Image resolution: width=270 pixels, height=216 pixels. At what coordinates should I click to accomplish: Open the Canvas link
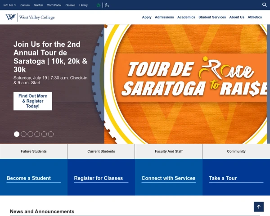[x=25, y=5]
